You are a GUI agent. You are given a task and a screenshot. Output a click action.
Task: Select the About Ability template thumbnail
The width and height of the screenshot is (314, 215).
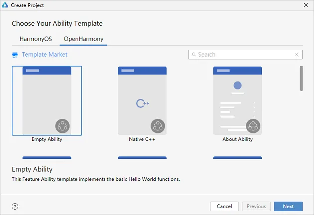(238, 101)
